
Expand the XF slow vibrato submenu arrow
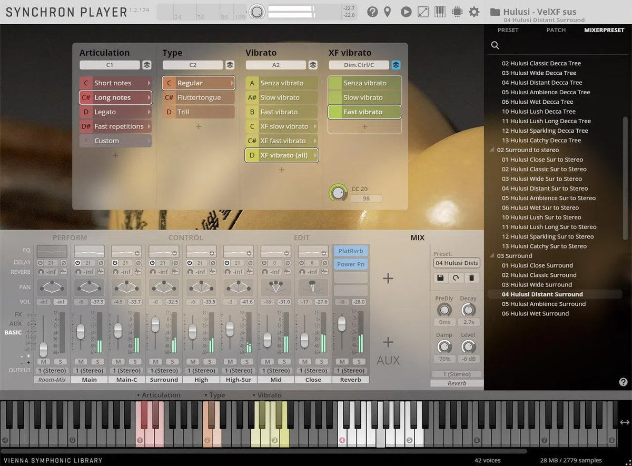pos(315,126)
